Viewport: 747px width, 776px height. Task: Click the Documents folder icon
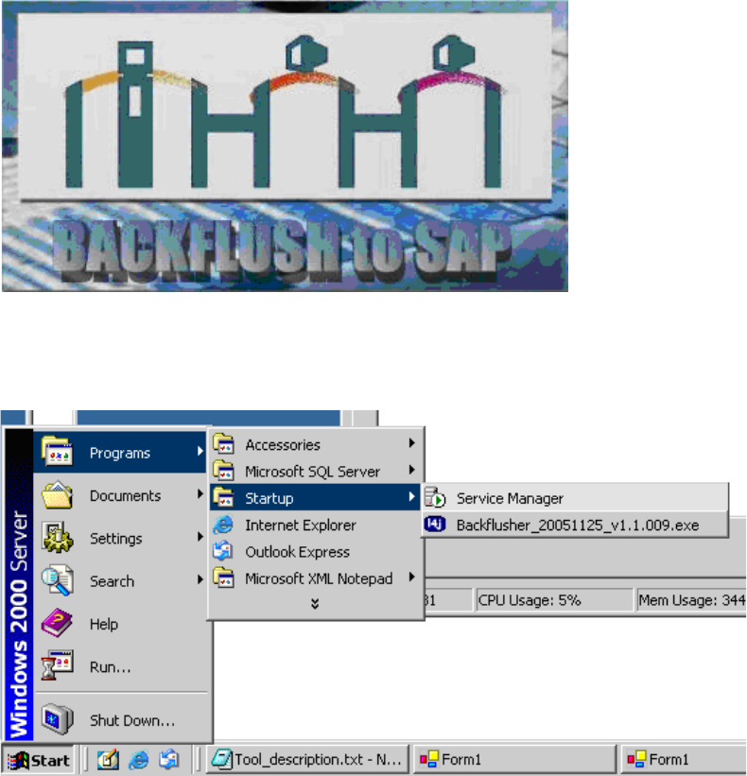[x=58, y=494]
